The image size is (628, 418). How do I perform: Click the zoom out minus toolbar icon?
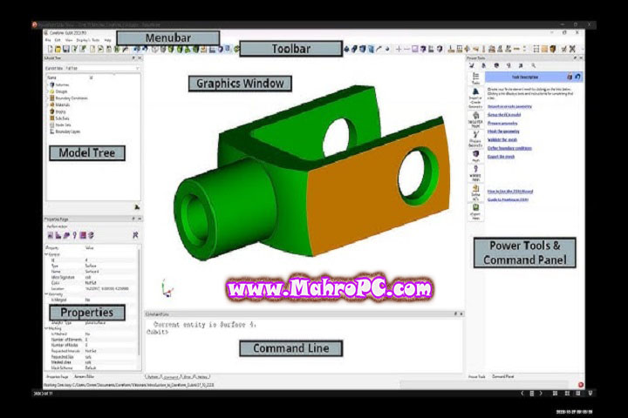click(406, 49)
